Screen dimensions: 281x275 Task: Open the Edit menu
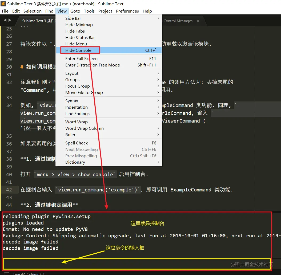[x=16, y=11]
